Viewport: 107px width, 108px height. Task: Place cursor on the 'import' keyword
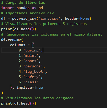click(8, 8)
